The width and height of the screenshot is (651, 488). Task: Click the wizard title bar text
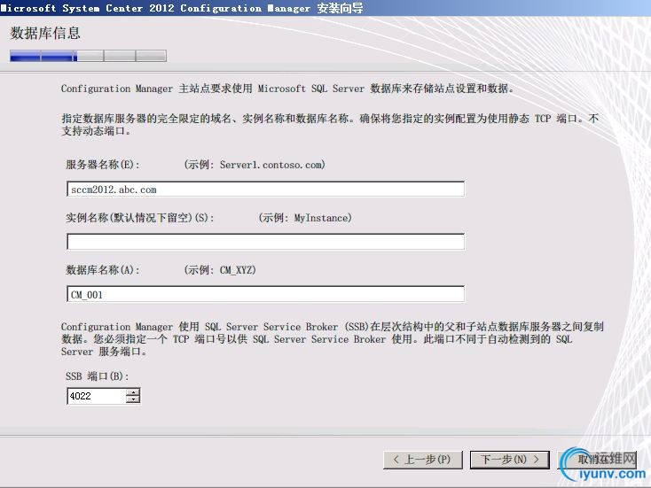(182, 8)
